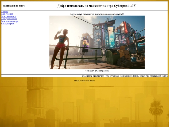Click the Спасибо за просмотр footer text

[93, 76]
